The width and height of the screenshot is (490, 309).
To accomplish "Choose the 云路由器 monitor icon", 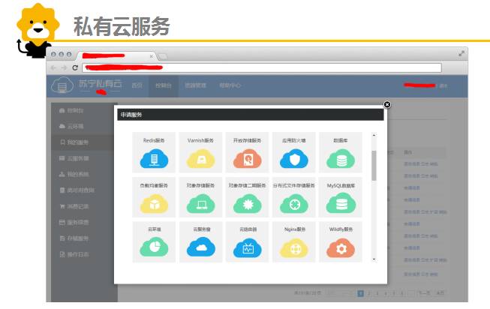I will click(247, 247).
